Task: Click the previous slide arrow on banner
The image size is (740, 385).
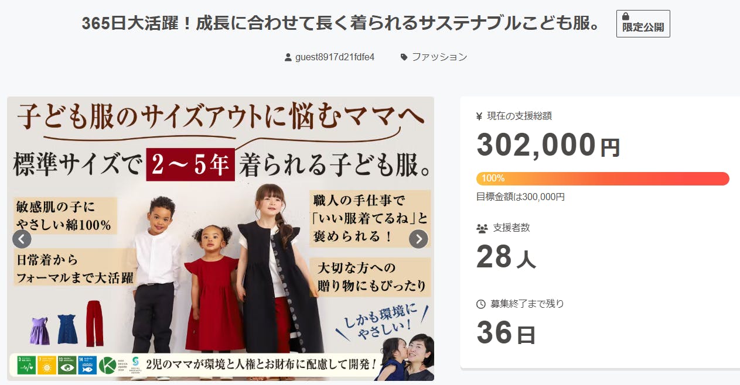Action: click(22, 239)
